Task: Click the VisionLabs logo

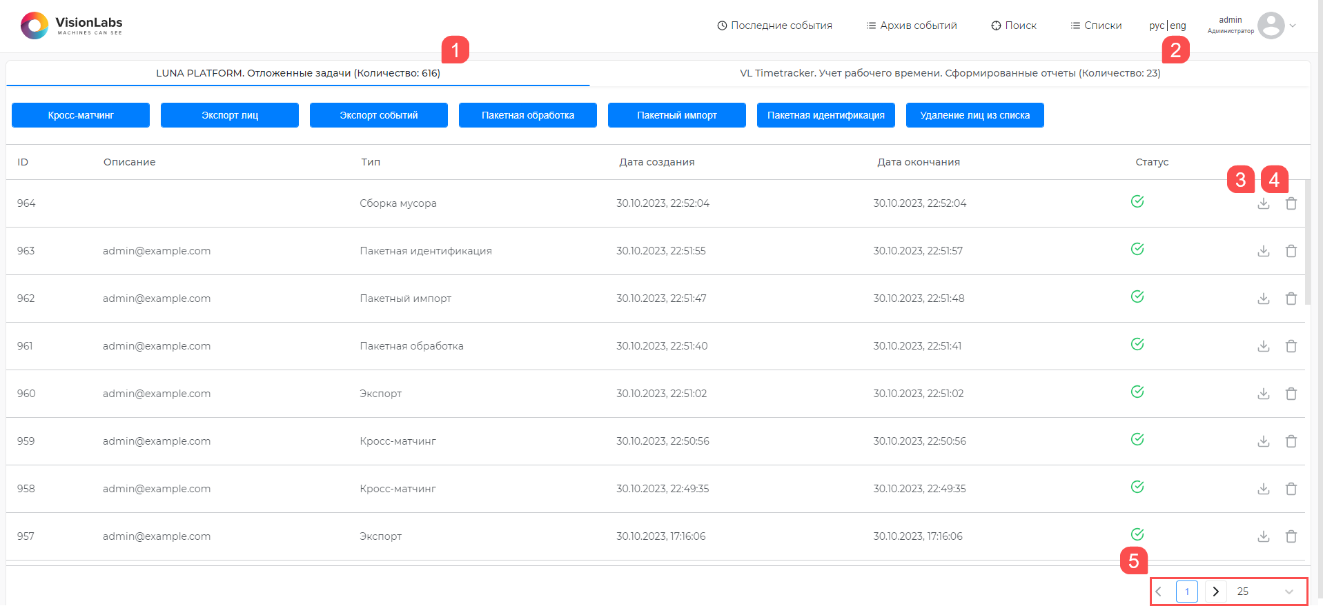Action: tap(71, 26)
